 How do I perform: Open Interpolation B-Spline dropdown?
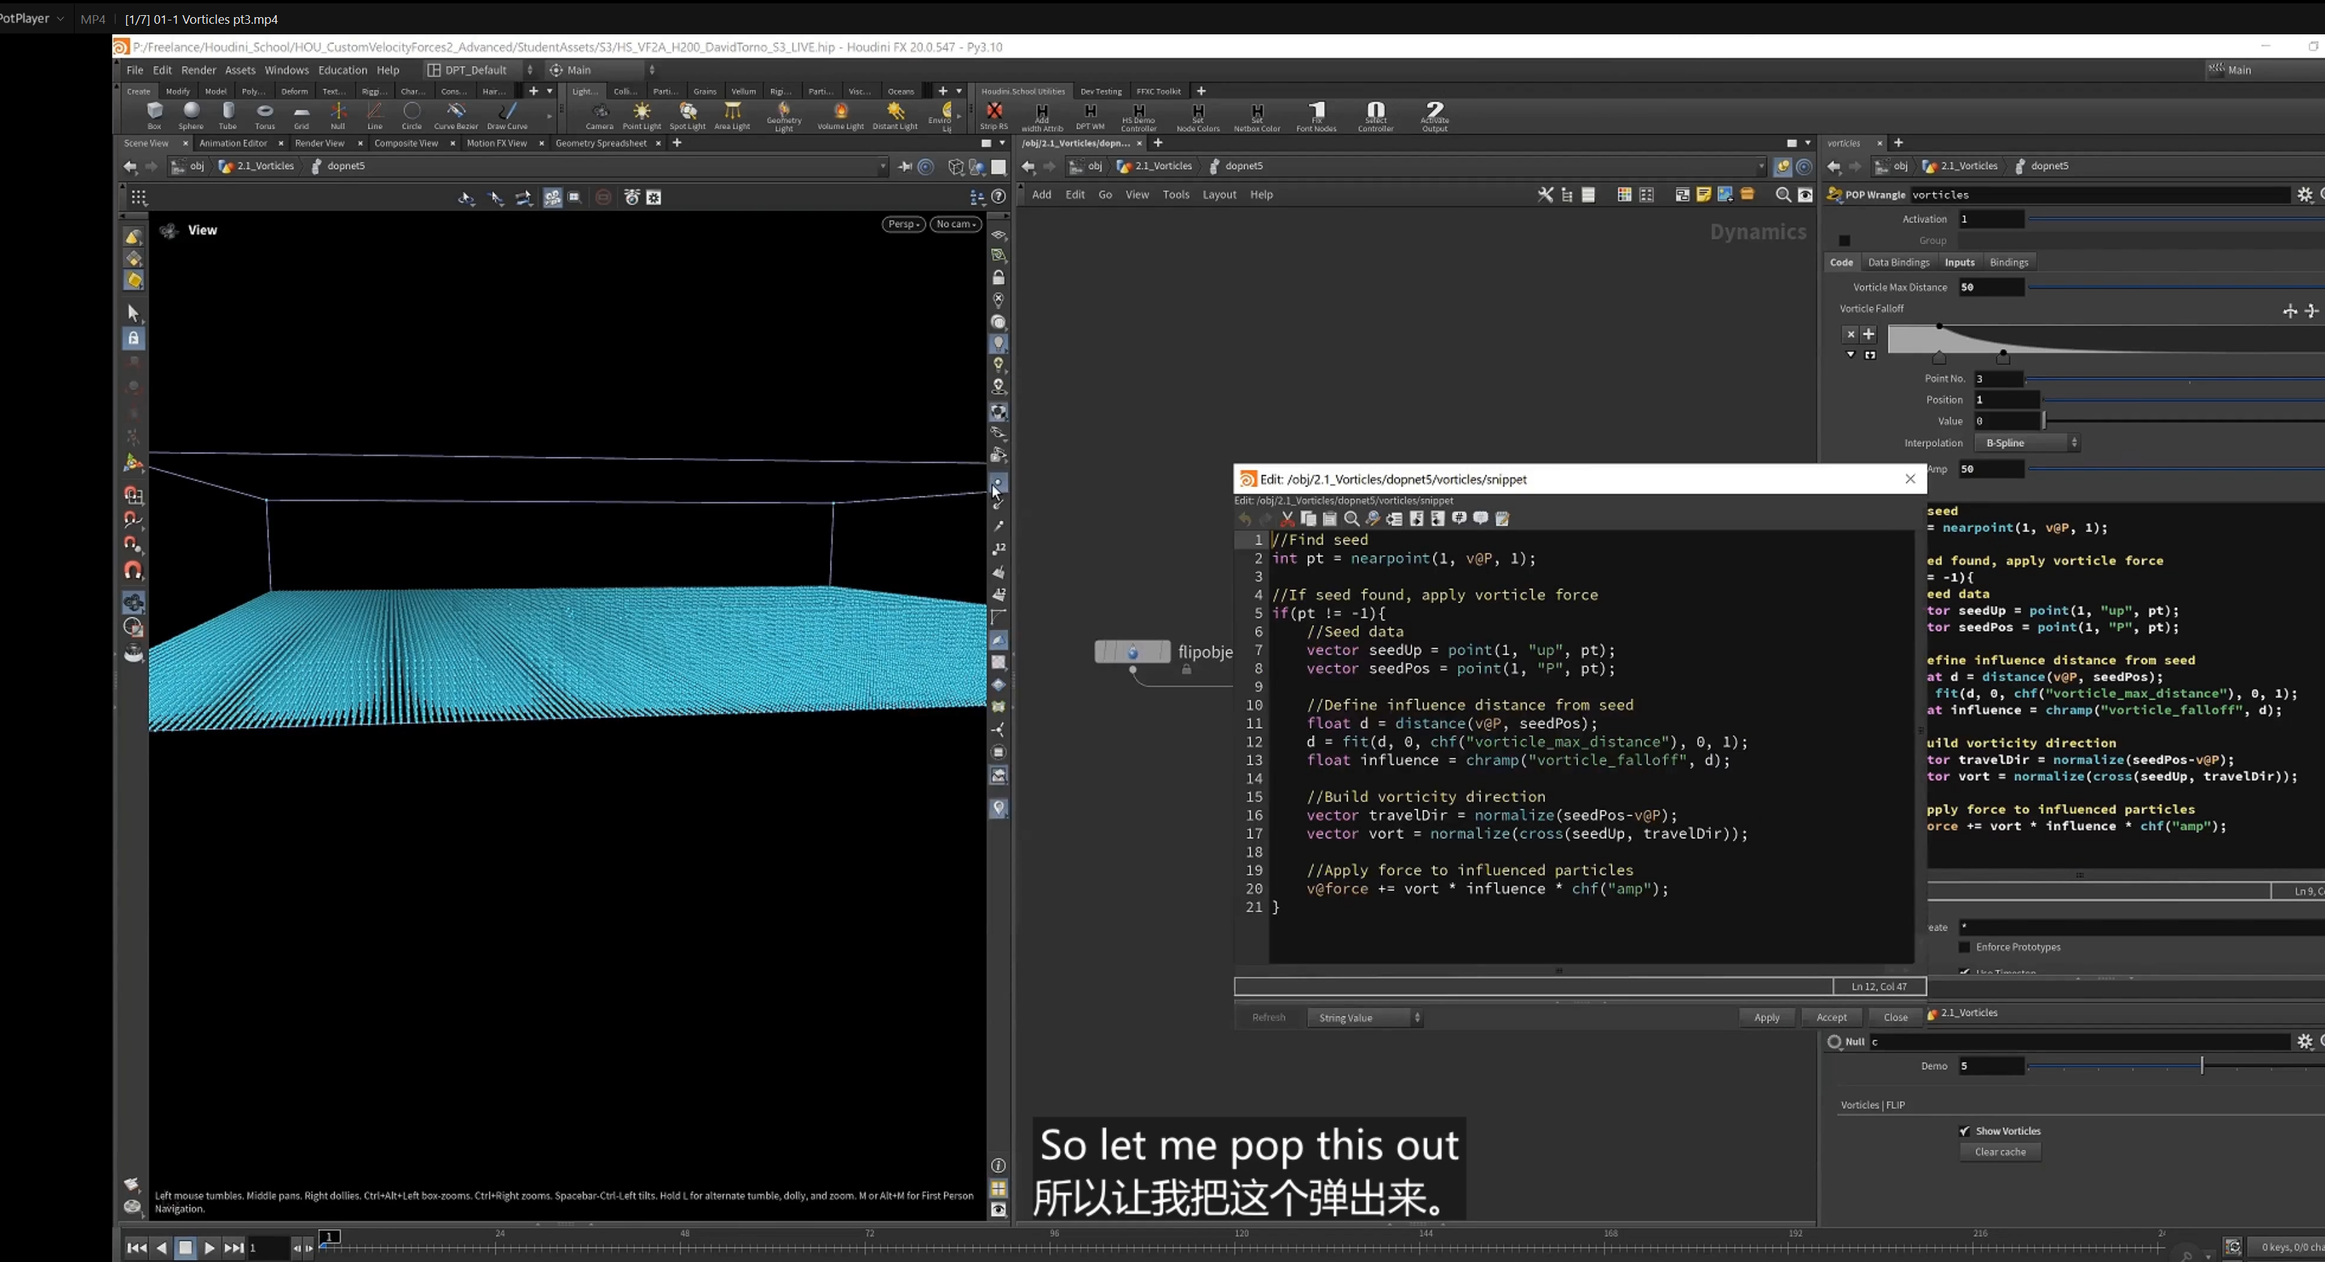tap(2027, 443)
